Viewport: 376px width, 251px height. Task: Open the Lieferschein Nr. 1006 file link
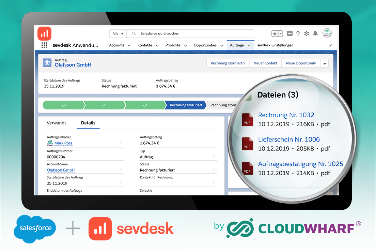pos(289,139)
